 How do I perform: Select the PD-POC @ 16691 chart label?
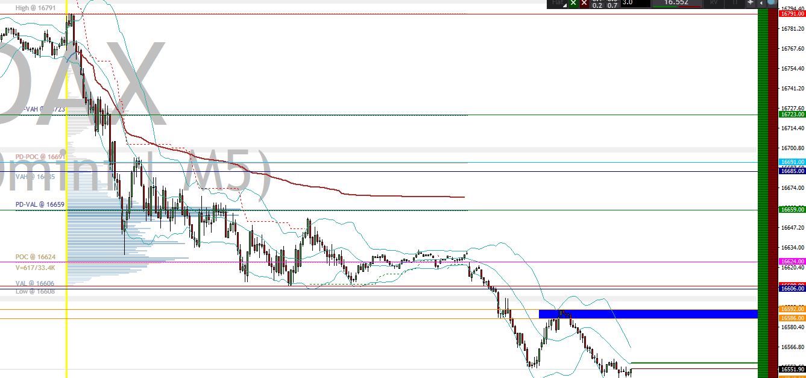click(41, 157)
